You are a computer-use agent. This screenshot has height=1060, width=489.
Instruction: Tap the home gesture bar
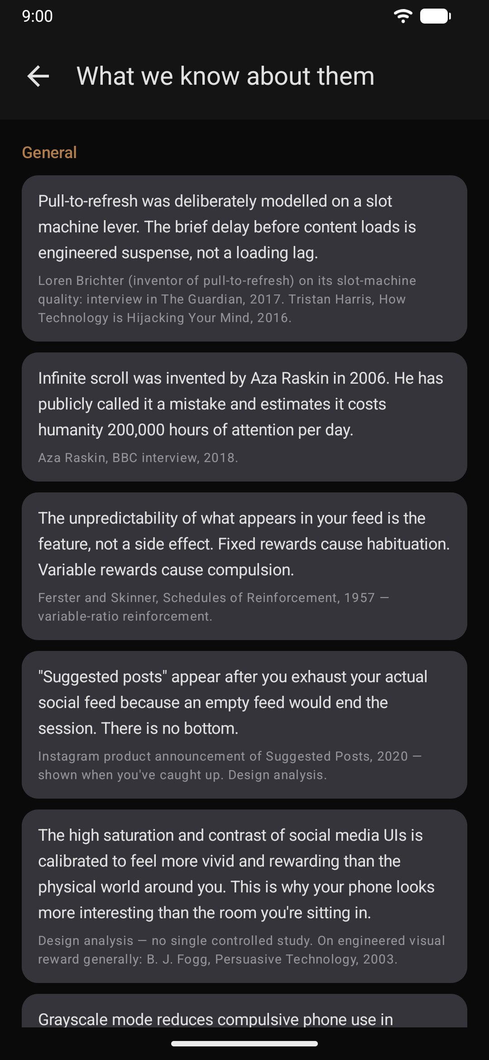(244, 1044)
